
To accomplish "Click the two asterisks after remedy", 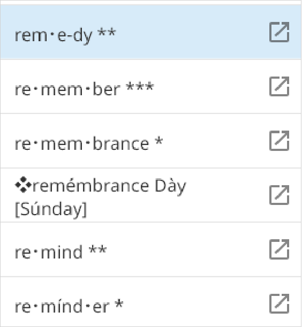I will [107, 32].
